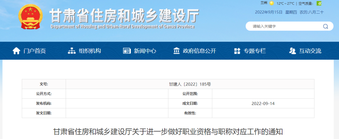Click the 甘肃省住房和城乡建设厅 site title

coord(124,15)
